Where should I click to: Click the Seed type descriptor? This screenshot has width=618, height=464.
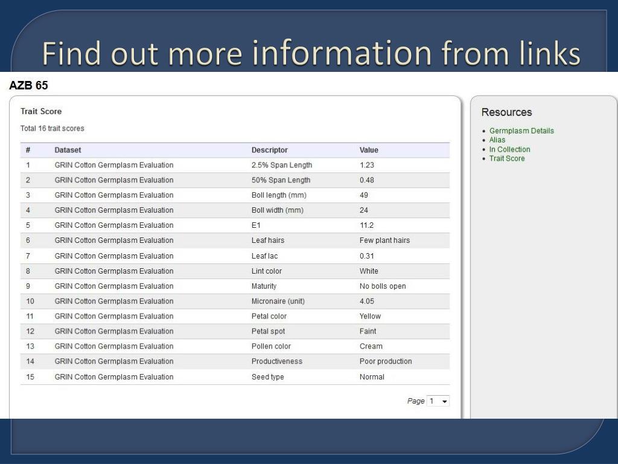(x=267, y=377)
